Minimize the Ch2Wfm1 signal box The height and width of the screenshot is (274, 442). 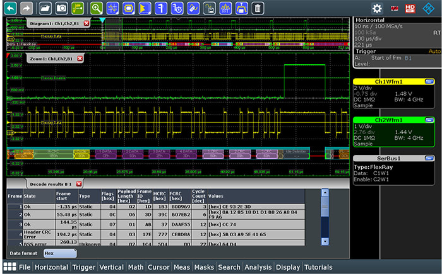[x=429, y=120]
